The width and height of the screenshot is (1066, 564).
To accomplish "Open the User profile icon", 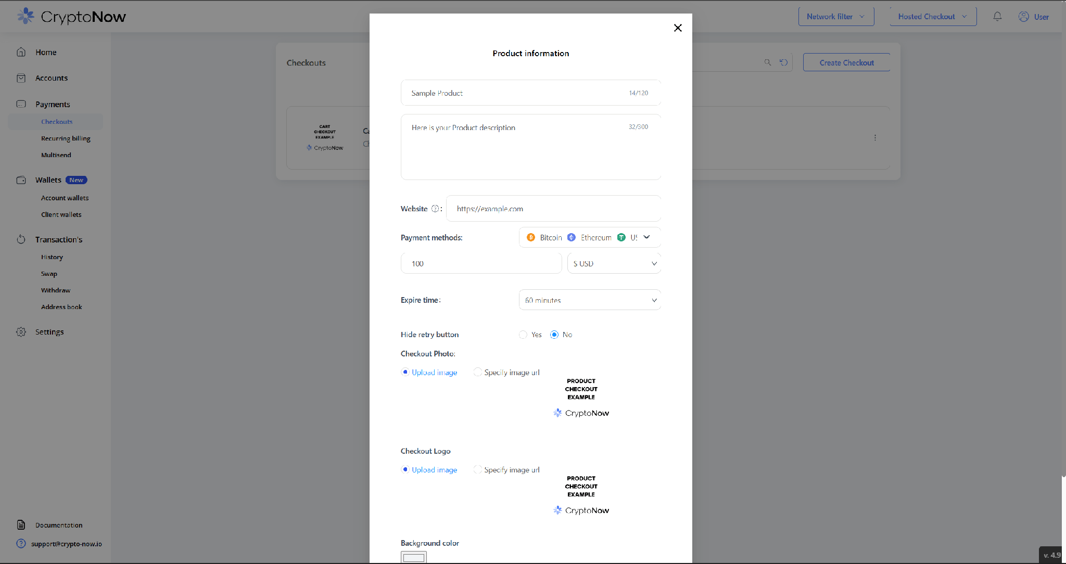I will (x=1024, y=17).
